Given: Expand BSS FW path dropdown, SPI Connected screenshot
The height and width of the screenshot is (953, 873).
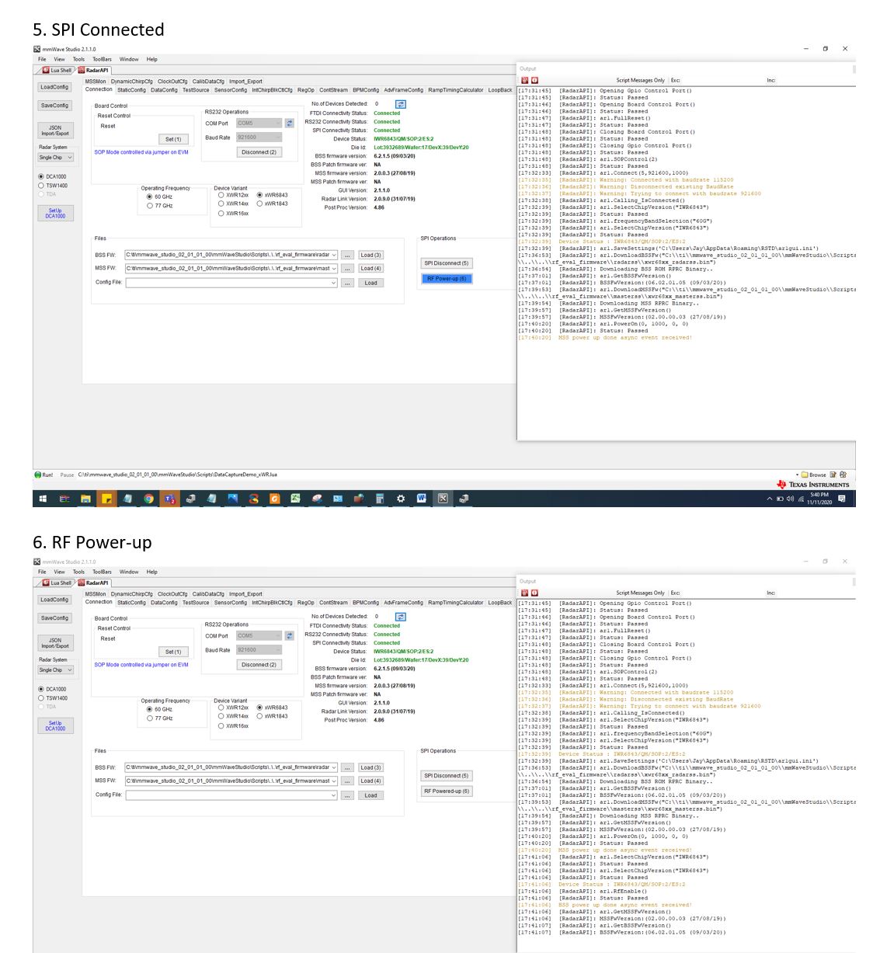Looking at the screenshot, I should click(x=334, y=255).
